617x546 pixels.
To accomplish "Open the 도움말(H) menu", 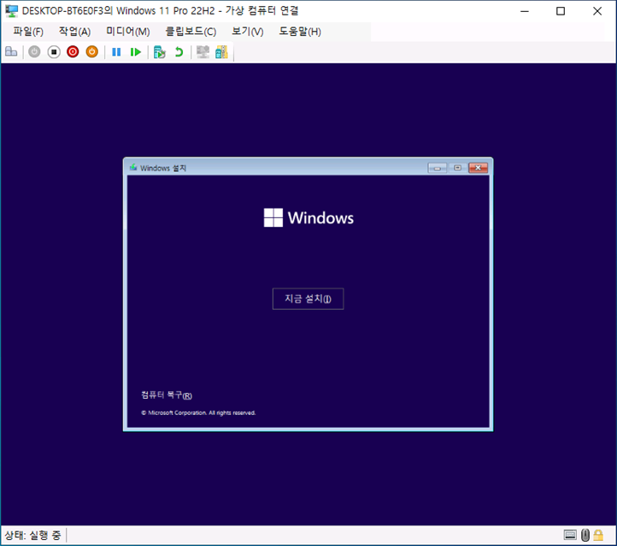I will 300,32.
